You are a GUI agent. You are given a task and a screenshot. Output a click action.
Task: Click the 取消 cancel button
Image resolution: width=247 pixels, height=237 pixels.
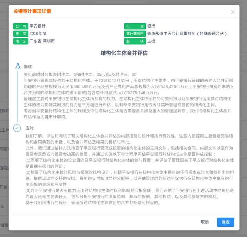pos(204,222)
